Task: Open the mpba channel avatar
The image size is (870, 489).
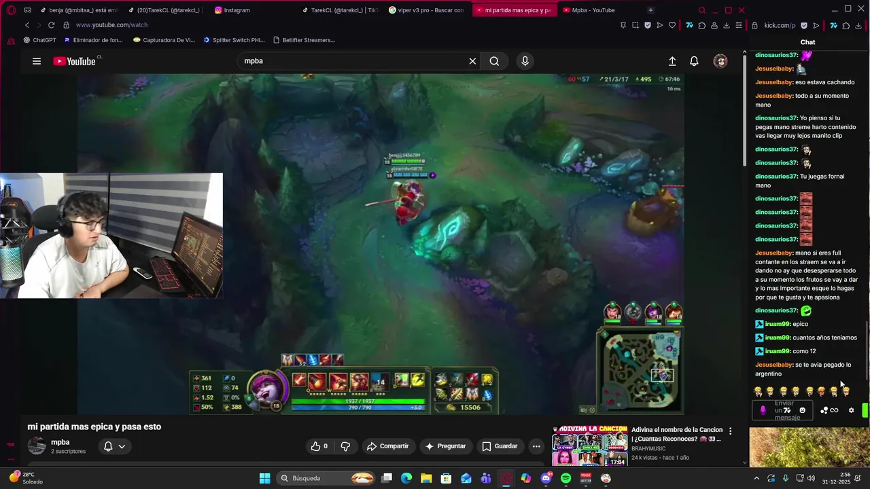Action: click(x=37, y=446)
